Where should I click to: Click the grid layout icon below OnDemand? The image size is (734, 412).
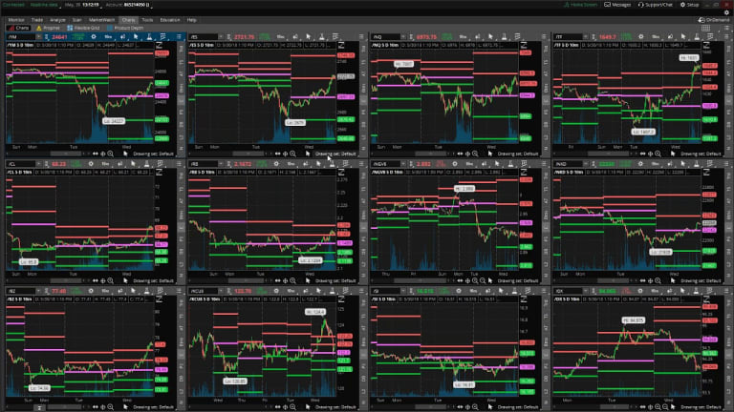[706, 28]
